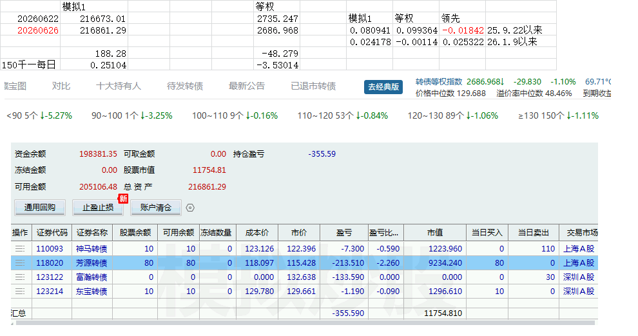Click security code 123122
638x336 pixels.
coord(50,277)
